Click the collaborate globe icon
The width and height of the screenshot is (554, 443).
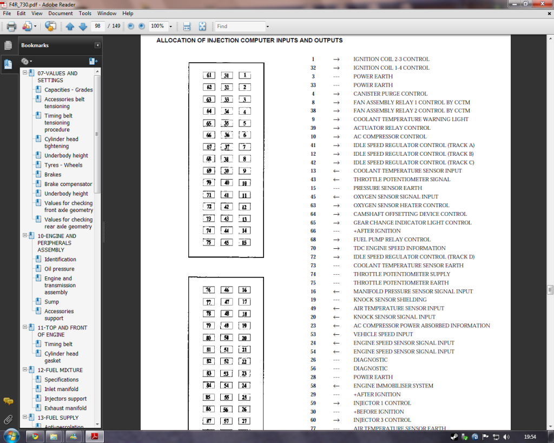tap(50, 26)
